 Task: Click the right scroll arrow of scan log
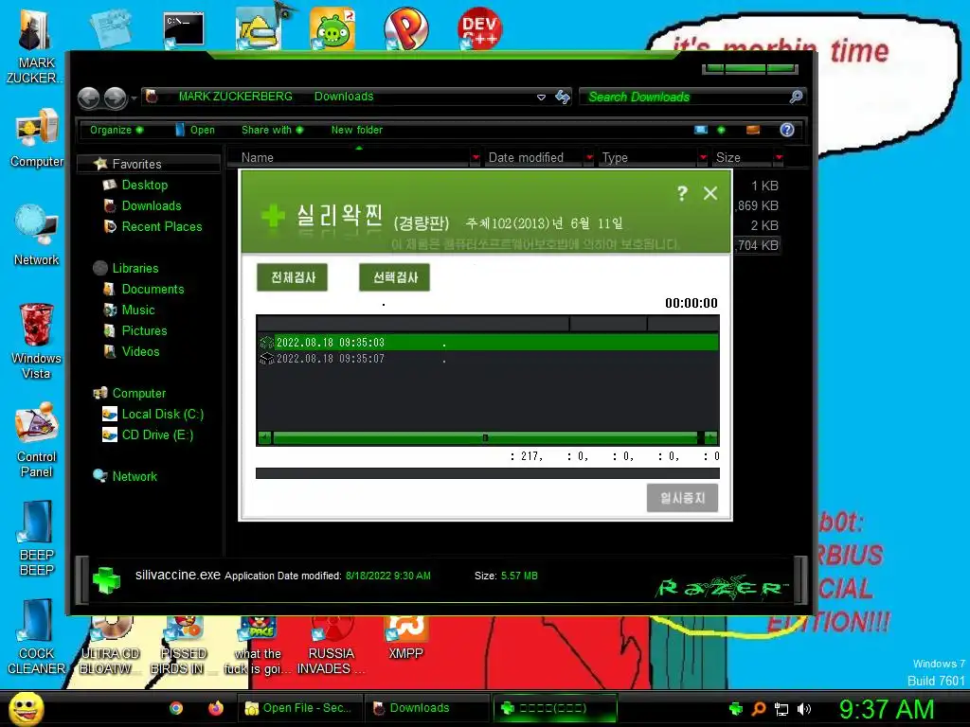click(x=711, y=438)
